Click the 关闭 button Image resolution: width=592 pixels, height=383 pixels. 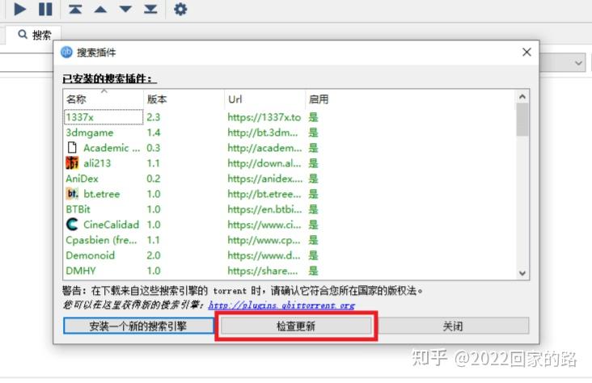click(453, 326)
